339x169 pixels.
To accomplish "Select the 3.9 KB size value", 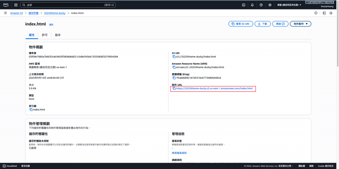I will coord(32,88).
